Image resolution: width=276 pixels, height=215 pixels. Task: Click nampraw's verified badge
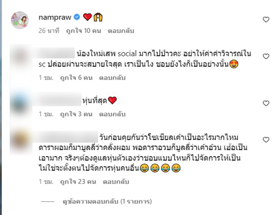tap(77, 17)
